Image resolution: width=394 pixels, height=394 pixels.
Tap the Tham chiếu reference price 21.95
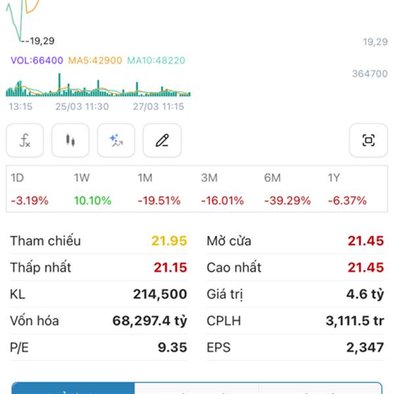tap(169, 241)
